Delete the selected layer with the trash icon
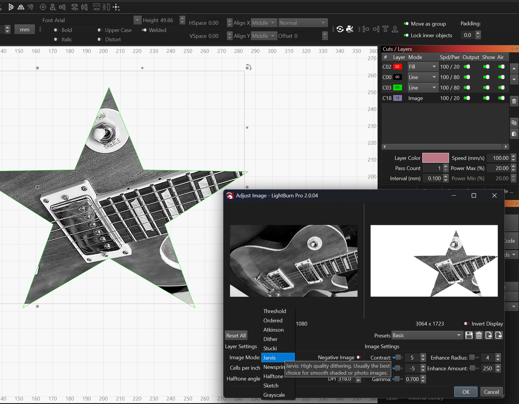Screen dimensions: 519x404 (x=514, y=101)
